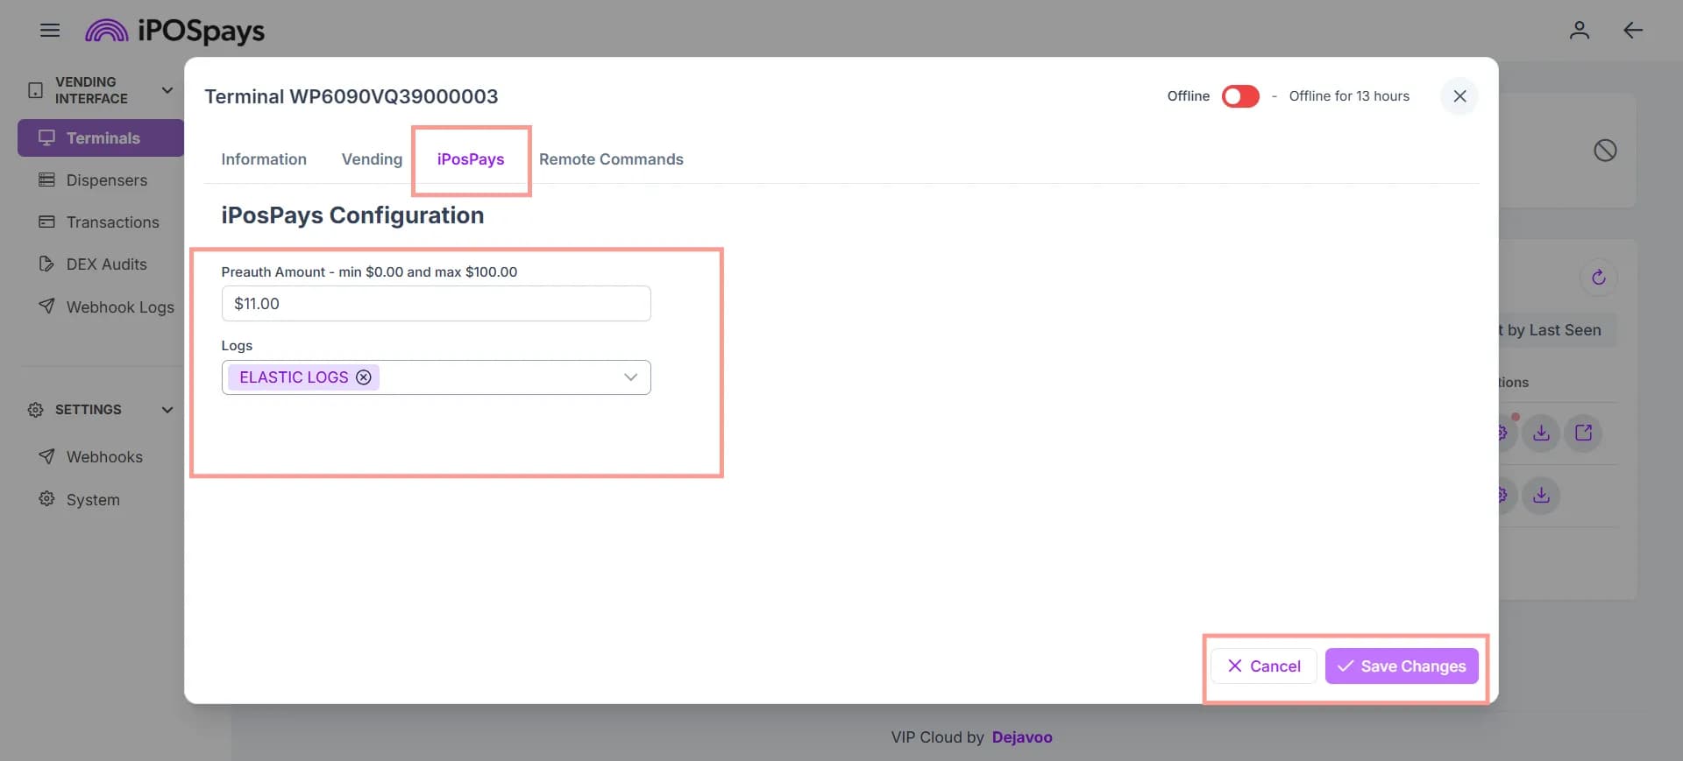Open the hamburger menu icon
Viewport: 1683px width, 761px height.
pos(50,31)
